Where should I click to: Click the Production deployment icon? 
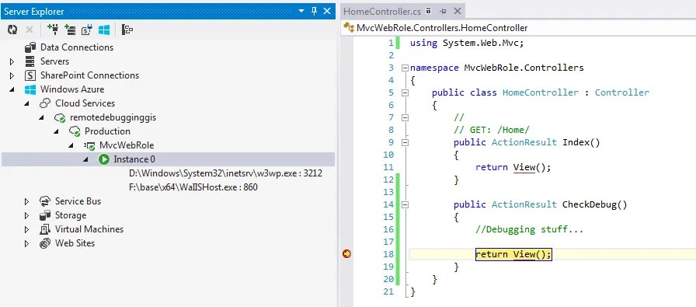coord(75,132)
